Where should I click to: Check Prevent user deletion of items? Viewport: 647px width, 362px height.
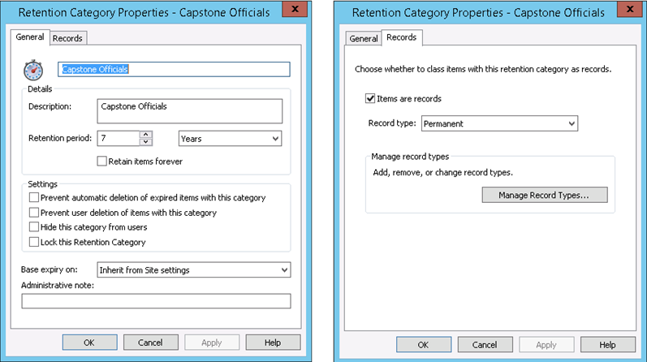pyautogui.click(x=34, y=212)
